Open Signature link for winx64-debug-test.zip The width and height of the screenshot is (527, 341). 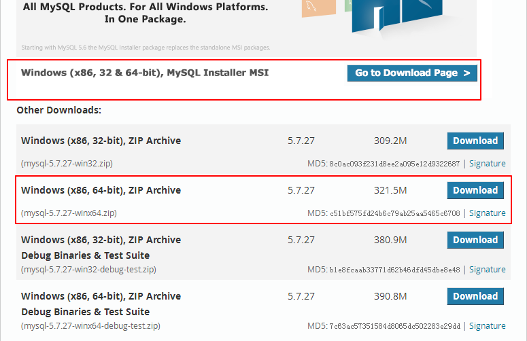click(x=488, y=326)
